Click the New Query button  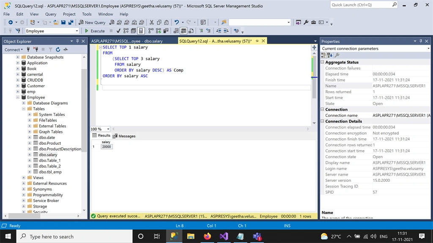[92, 22]
